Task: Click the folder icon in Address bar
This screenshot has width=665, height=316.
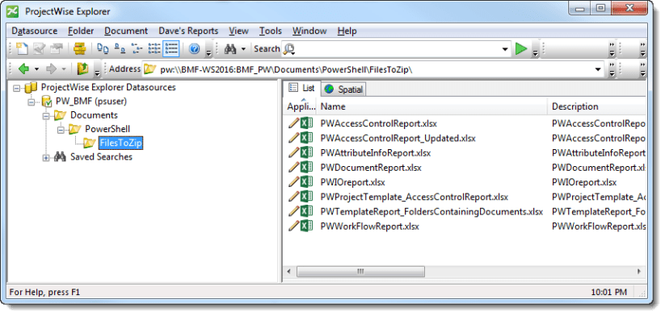Action: [x=149, y=69]
